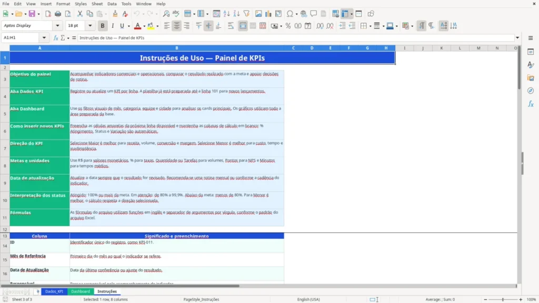Image resolution: width=539 pixels, height=303 pixels.
Task: Open the Function Wizard fx icon
Action: point(56,38)
